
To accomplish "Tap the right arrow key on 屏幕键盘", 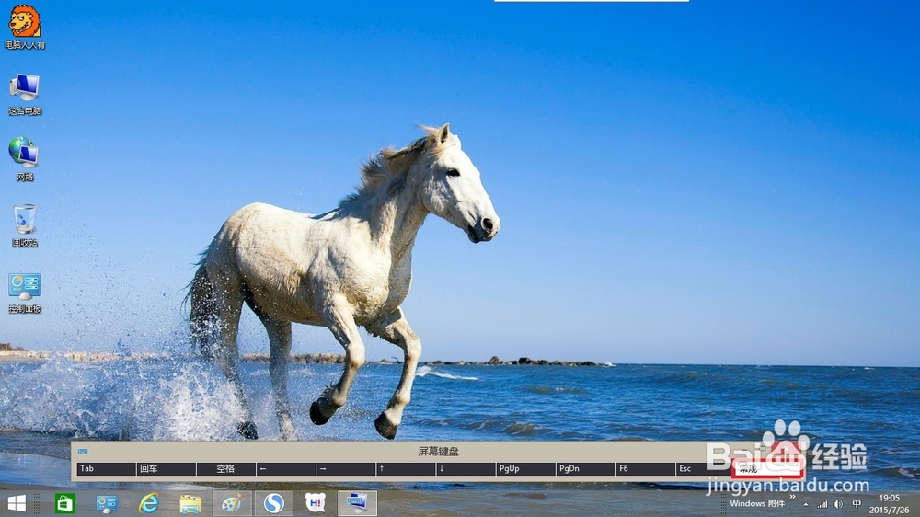I will pyautogui.click(x=346, y=469).
